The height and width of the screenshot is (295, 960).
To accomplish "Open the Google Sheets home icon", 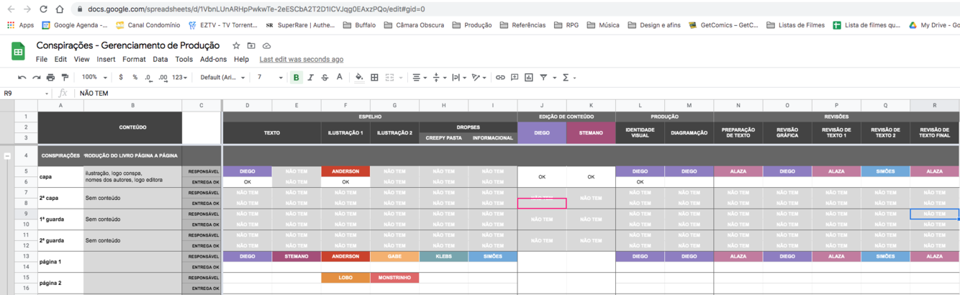I will [18, 51].
